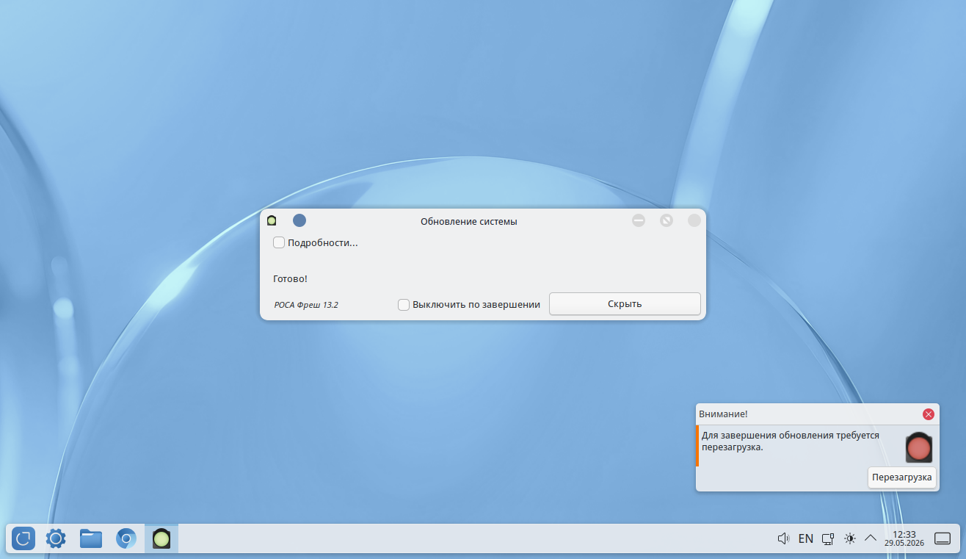Image resolution: width=966 pixels, height=559 pixels.
Task: Open the brightness tray icon
Action: (850, 538)
